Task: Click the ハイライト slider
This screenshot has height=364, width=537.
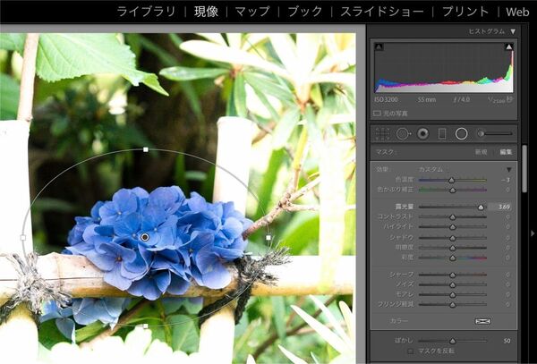Action: click(x=452, y=227)
